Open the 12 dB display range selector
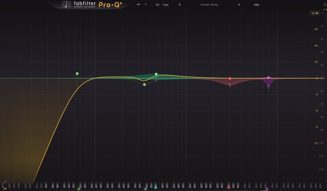This screenshot has width=327, height=191. point(315,13)
